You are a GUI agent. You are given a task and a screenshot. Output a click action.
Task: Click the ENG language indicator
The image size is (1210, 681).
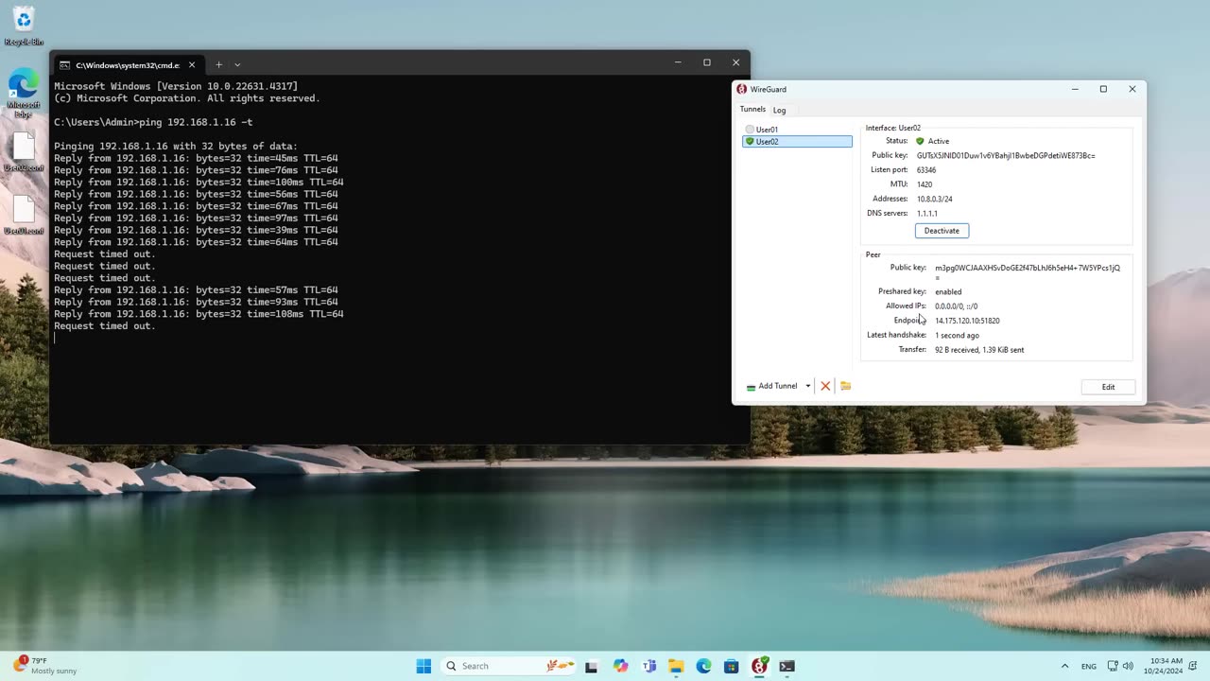tap(1089, 666)
